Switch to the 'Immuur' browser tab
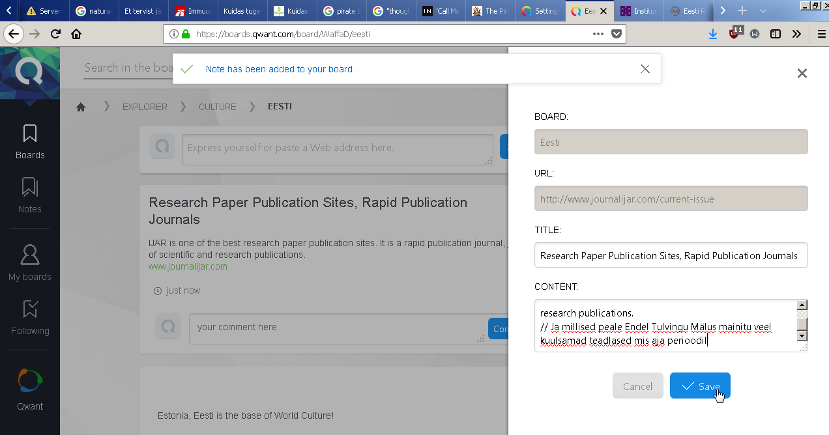Image resolution: width=829 pixels, height=435 pixels. 193,11
